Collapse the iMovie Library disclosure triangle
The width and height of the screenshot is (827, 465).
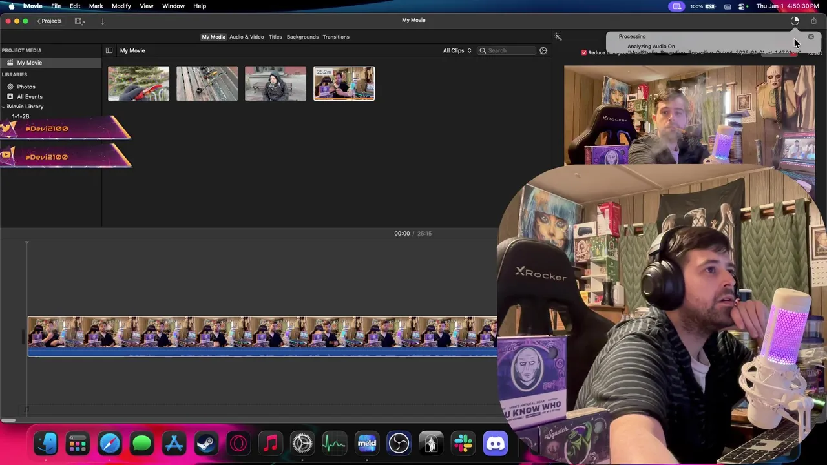(x=3, y=107)
